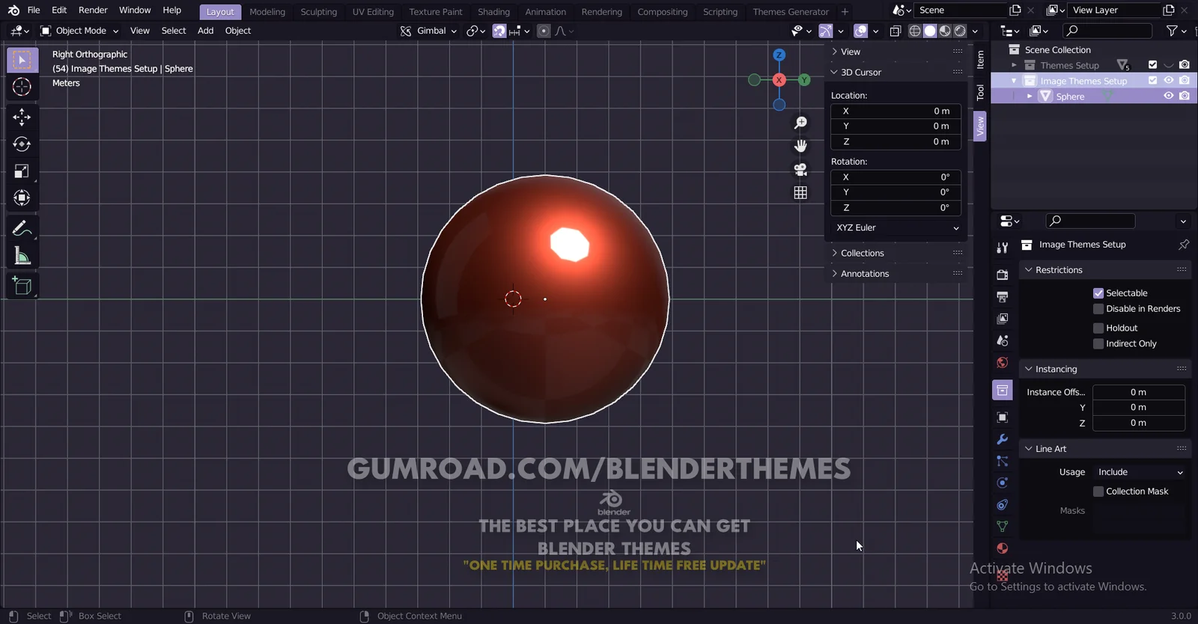The width and height of the screenshot is (1198, 624).
Task: Select the Item sidebar tab
Action: click(x=980, y=60)
